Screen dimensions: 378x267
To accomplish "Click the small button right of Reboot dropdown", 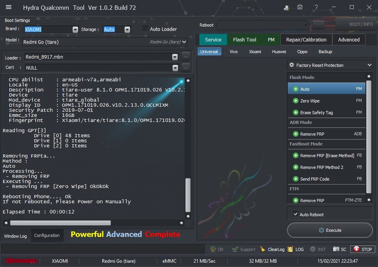I will (x=319, y=25).
